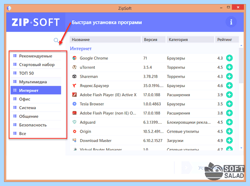The width and height of the screenshot is (250, 186).
Task: Add Яндекс.Браузер with plus icon
Action: (229, 86)
